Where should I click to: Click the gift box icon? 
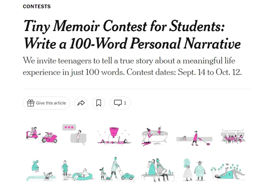coord(31,103)
